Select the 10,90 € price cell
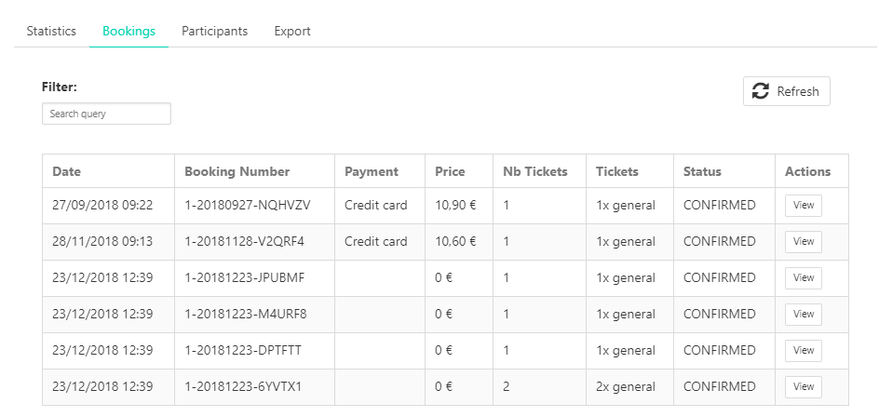Screen dimensions: 879x417 (x=459, y=206)
